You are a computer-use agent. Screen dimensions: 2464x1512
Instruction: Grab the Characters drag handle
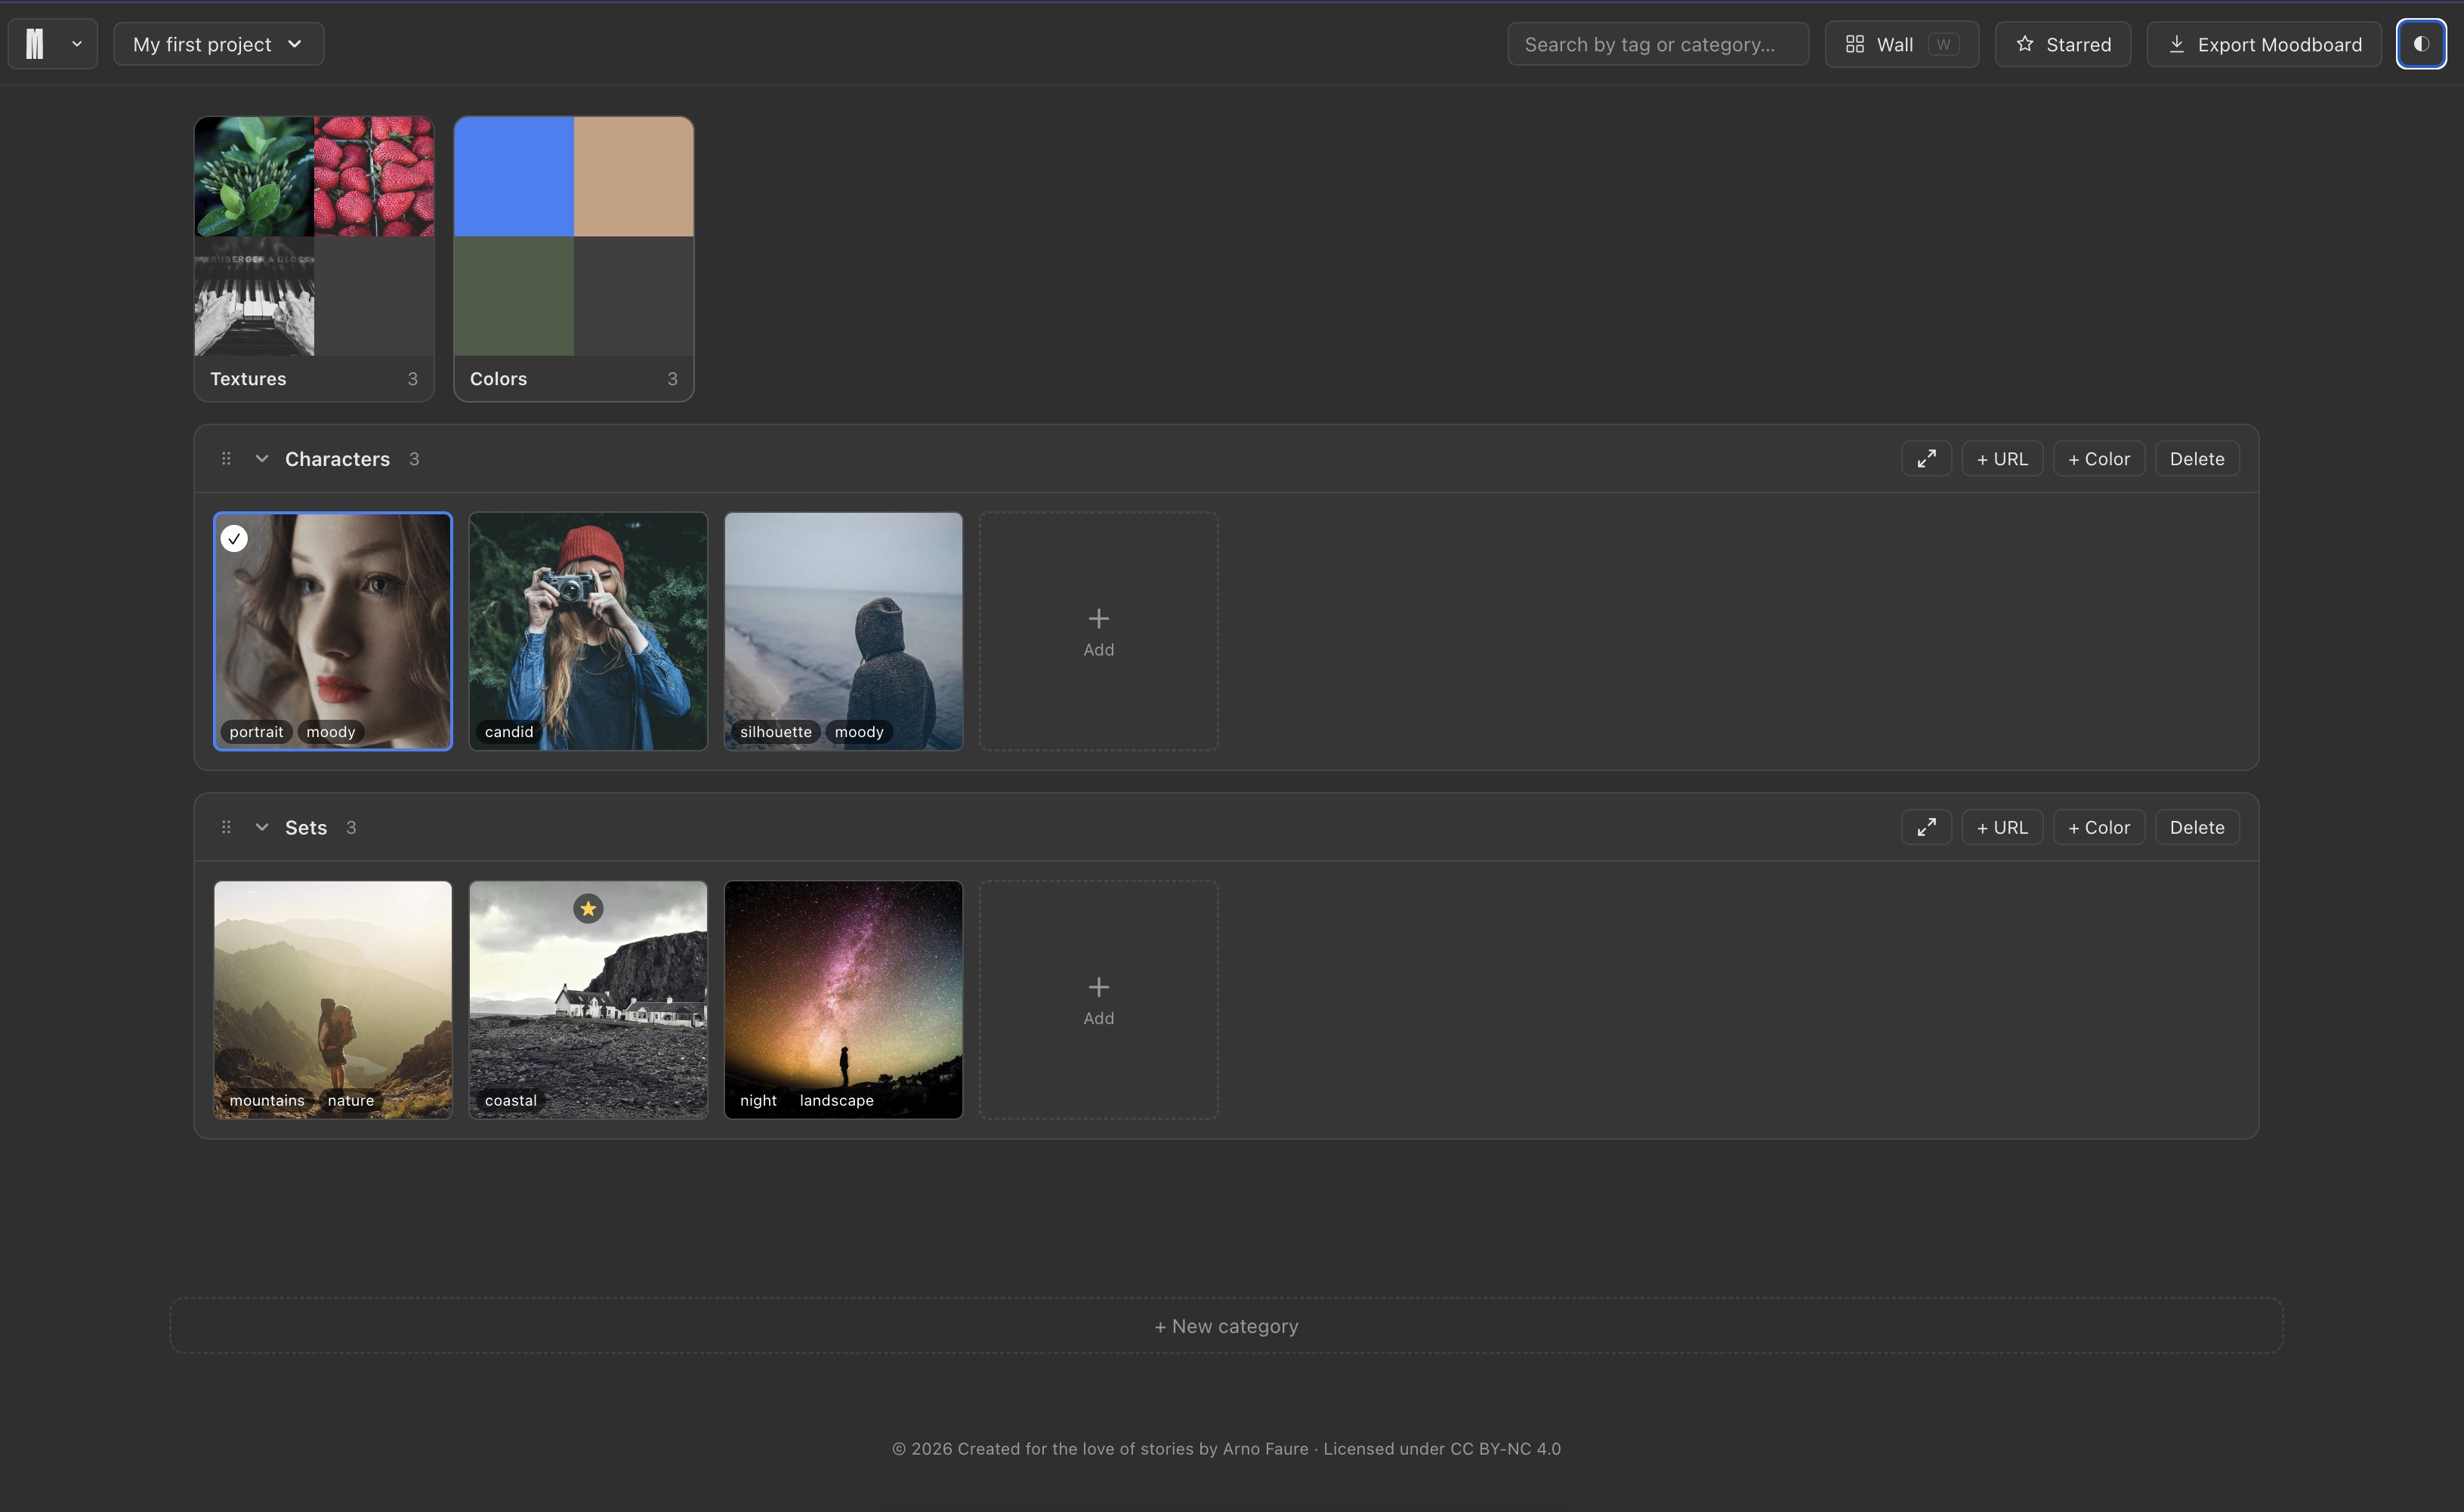(226, 458)
